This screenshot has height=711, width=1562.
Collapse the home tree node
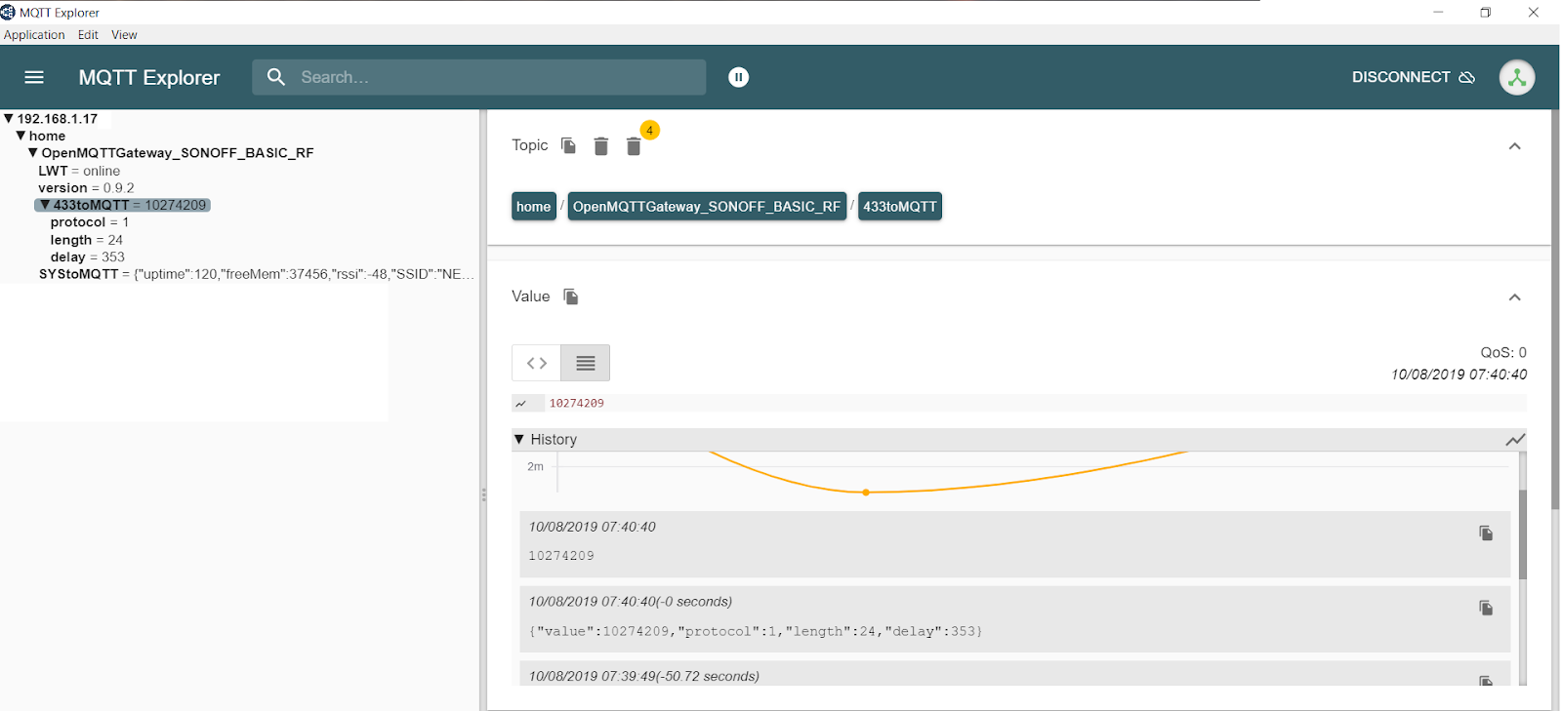(21, 136)
